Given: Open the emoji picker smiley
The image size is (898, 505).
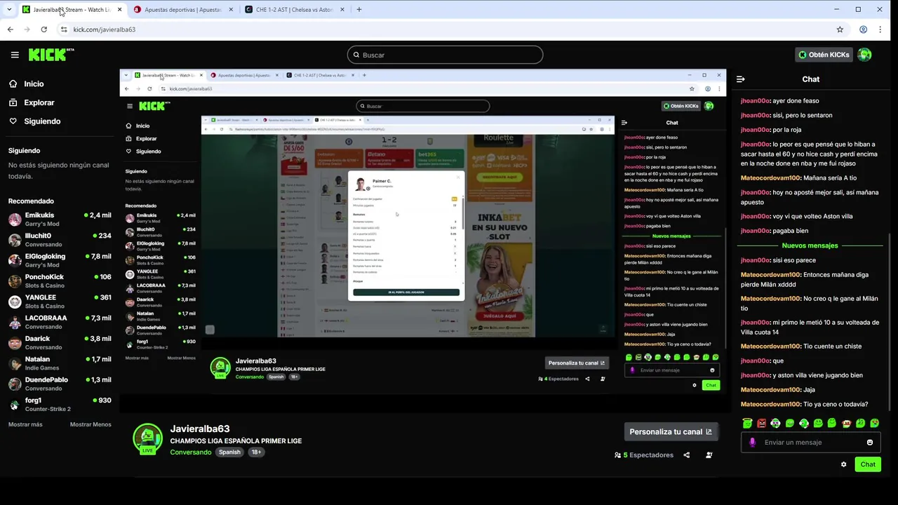Looking at the screenshot, I should tap(870, 443).
